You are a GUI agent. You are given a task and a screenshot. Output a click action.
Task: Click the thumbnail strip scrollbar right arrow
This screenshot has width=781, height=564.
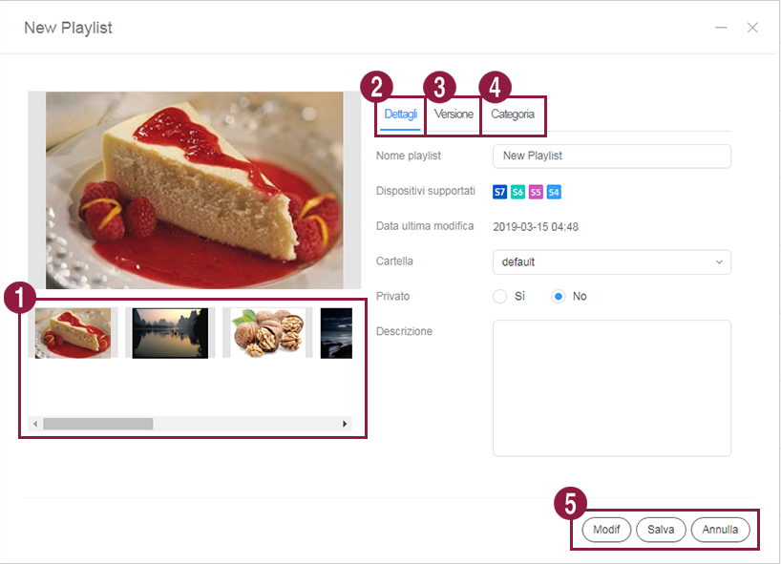345,424
